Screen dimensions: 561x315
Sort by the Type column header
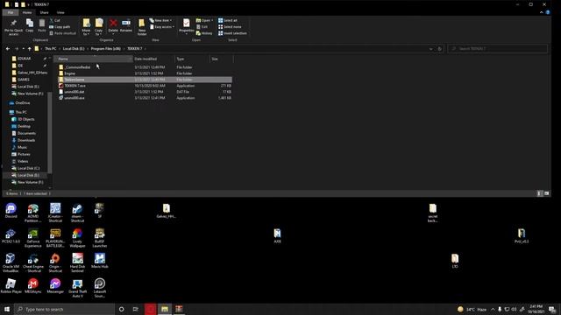[x=192, y=59]
